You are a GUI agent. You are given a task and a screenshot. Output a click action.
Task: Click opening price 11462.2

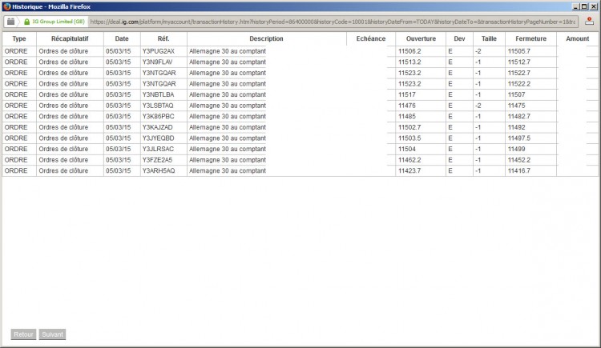point(409,160)
